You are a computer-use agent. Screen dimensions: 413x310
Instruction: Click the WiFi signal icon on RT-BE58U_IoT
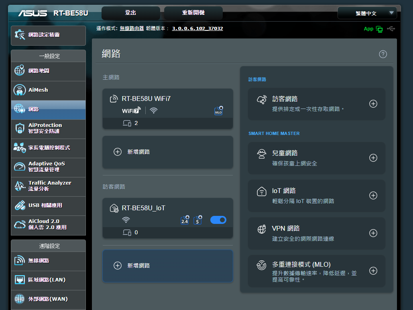126,220
